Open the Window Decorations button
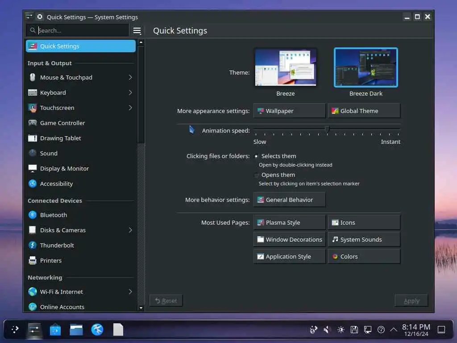Image resolution: width=457 pixels, height=343 pixels. pos(289,239)
